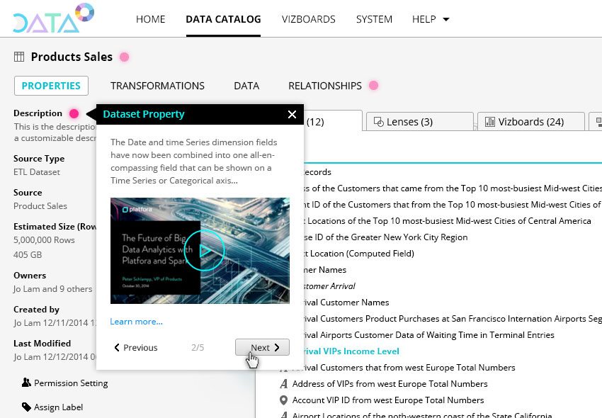This screenshot has width=602, height=418.
Task: Follow the Learn more link
Action: 136,322
